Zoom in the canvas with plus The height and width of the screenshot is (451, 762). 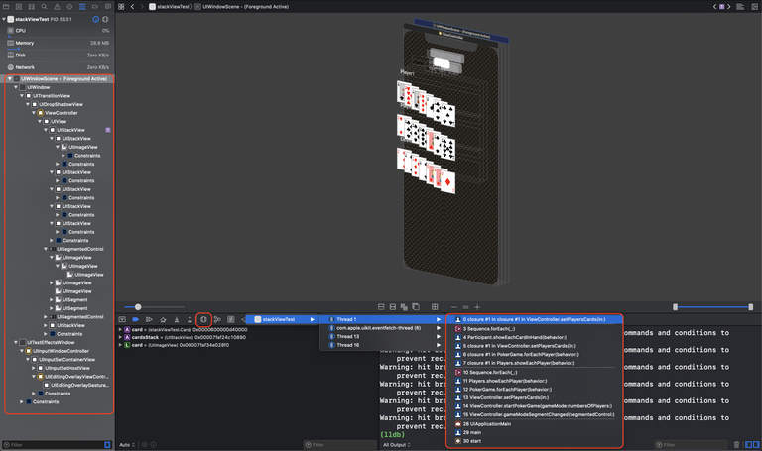coord(477,307)
